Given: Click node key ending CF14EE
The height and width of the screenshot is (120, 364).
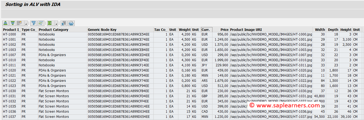Looking at the screenshot, I should coord(120,65).
